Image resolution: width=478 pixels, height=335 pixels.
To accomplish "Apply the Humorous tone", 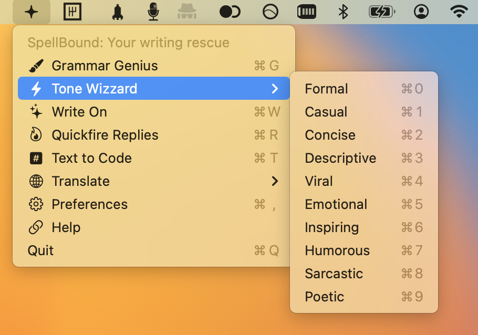I will click(x=337, y=250).
